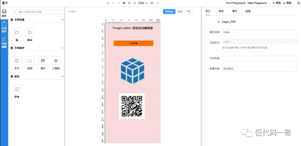
Task: Click the zoom out magnifier icon
Action: (135, 3)
